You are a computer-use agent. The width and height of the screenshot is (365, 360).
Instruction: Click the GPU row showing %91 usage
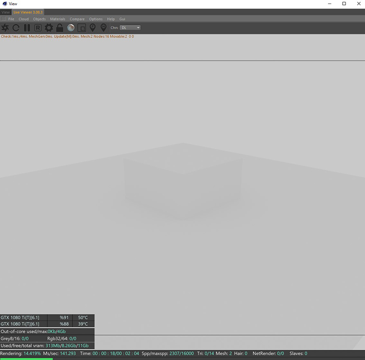[47, 318]
